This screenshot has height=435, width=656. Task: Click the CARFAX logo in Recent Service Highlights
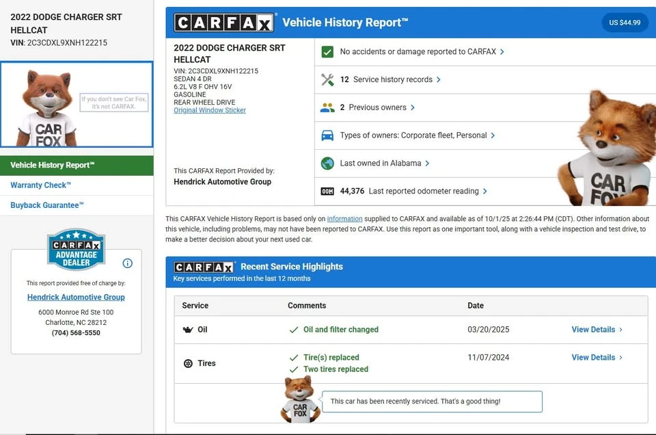click(x=204, y=267)
